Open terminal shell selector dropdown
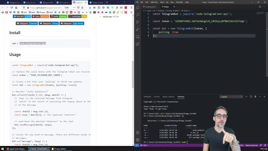Viewport: 268px width, 151px height. click(231, 97)
